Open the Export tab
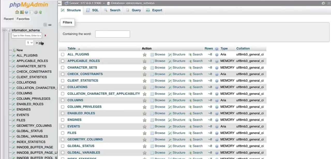Image resolution: width=331 pixels, height=159 pixels. (x=154, y=10)
